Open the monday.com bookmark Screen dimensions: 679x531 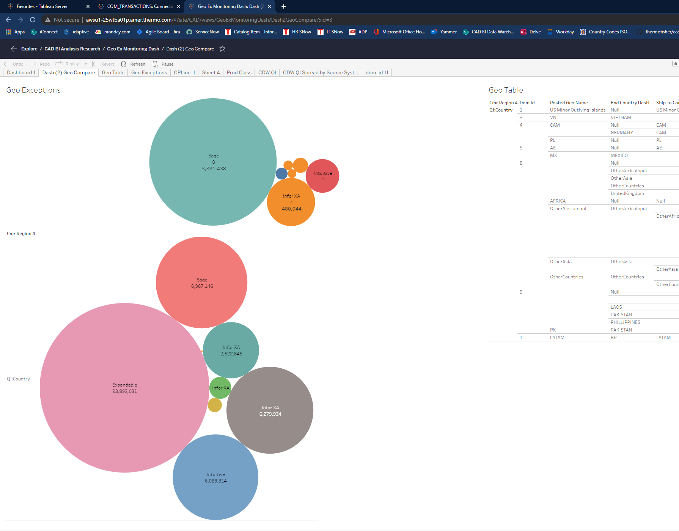[x=113, y=32]
